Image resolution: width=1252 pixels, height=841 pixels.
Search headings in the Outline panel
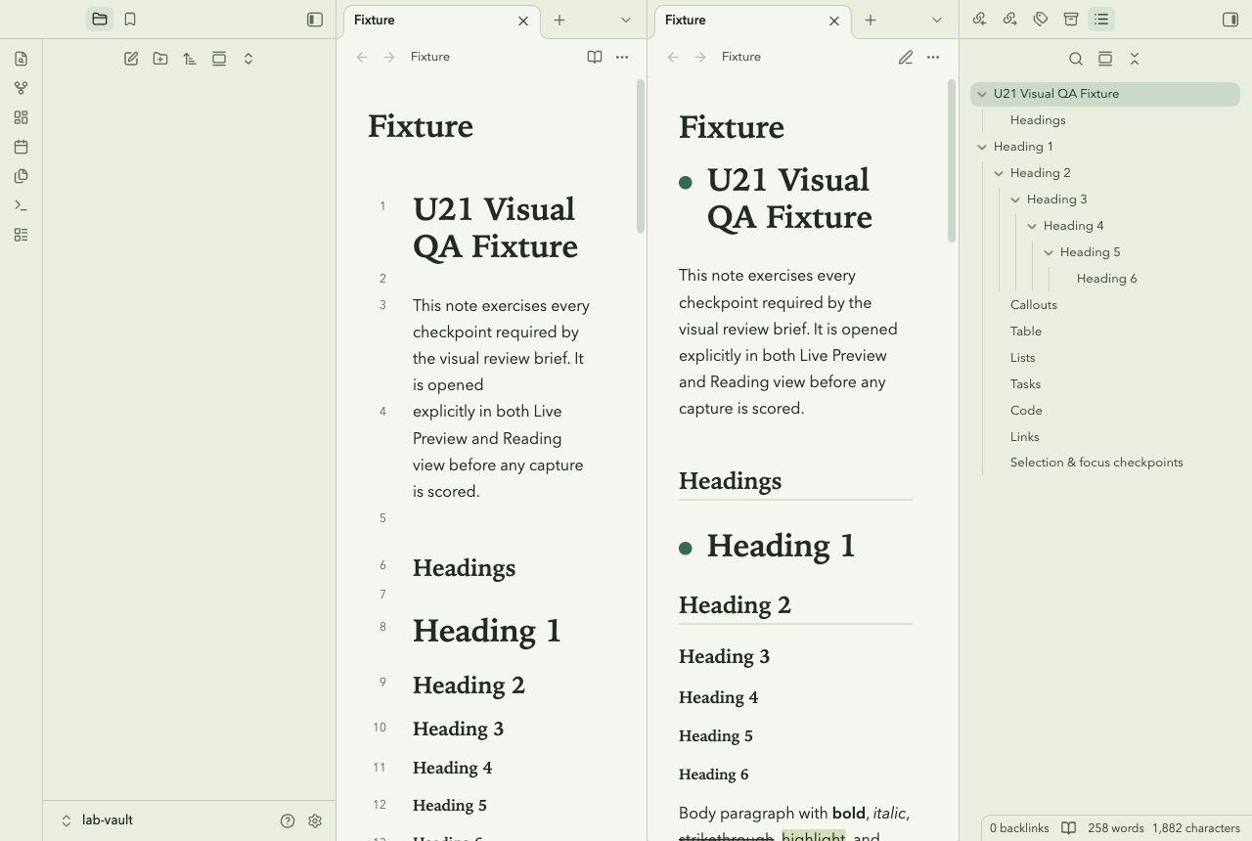coord(1076,59)
